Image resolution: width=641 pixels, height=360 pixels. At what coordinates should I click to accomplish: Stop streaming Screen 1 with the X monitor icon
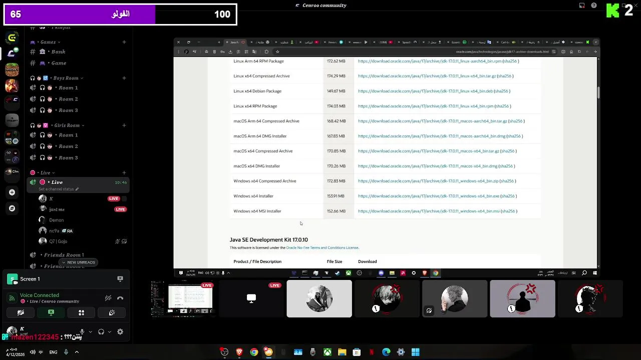120,278
